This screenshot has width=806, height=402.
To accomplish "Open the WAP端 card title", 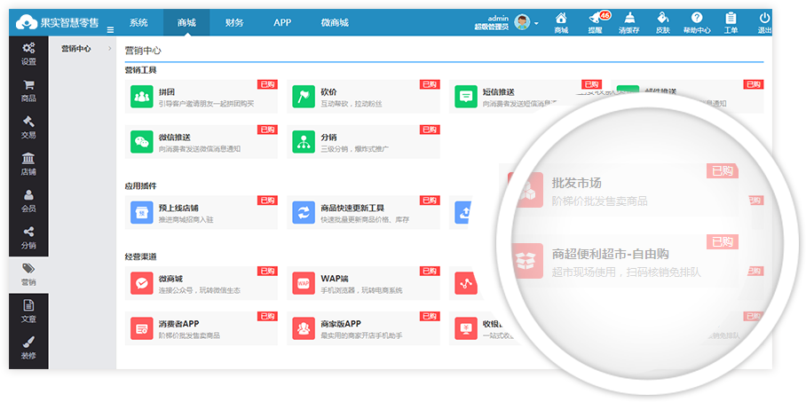I will [x=335, y=279].
